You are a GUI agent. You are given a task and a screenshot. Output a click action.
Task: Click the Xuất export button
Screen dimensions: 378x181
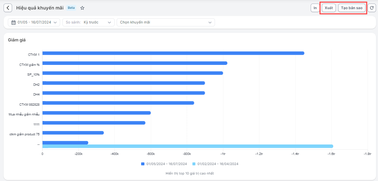point(329,8)
